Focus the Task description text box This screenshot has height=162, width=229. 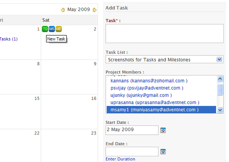pos(164,34)
